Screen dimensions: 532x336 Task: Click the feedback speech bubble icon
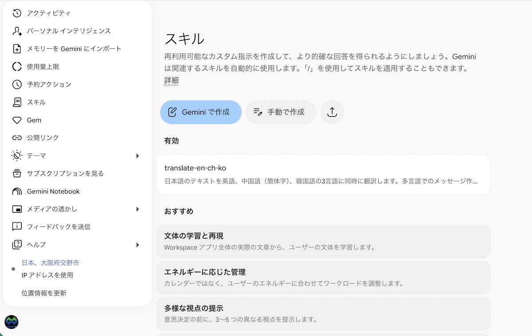(17, 227)
